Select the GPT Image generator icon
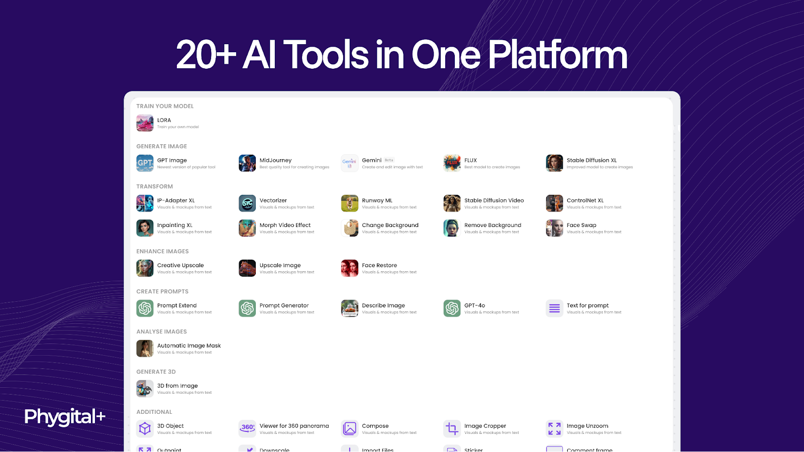This screenshot has height=452, width=804. pos(145,163)
